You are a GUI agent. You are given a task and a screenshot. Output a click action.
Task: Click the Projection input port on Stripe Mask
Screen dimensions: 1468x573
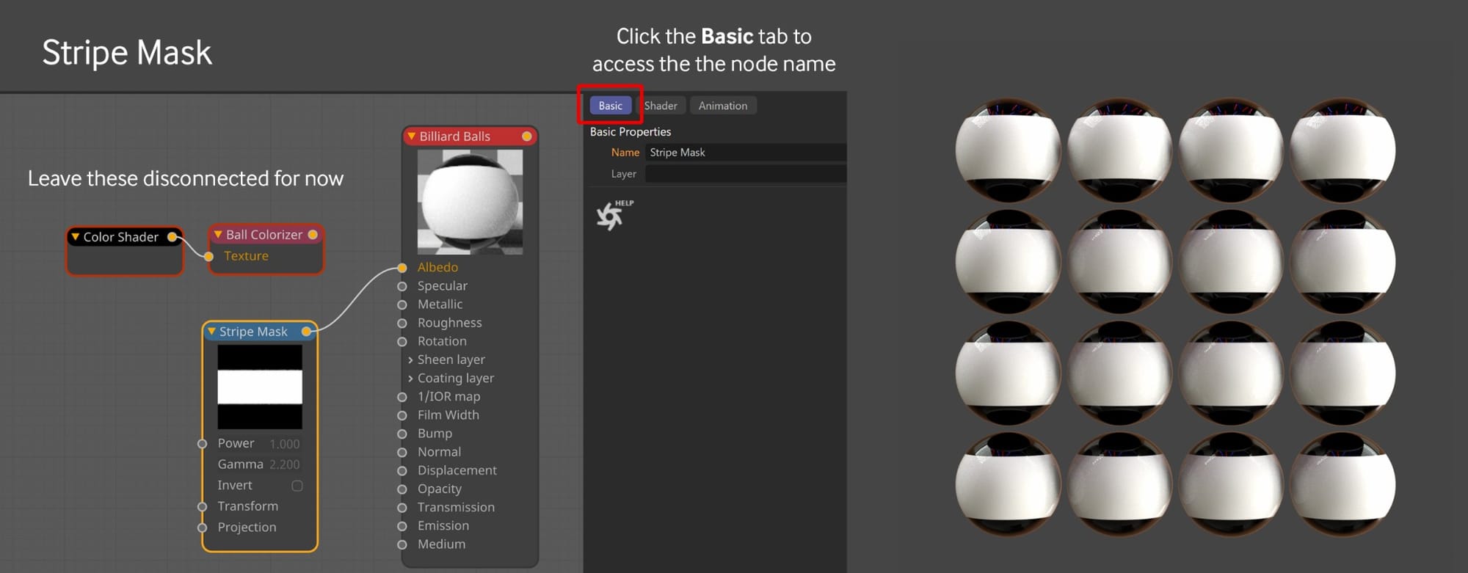[203, 528]
